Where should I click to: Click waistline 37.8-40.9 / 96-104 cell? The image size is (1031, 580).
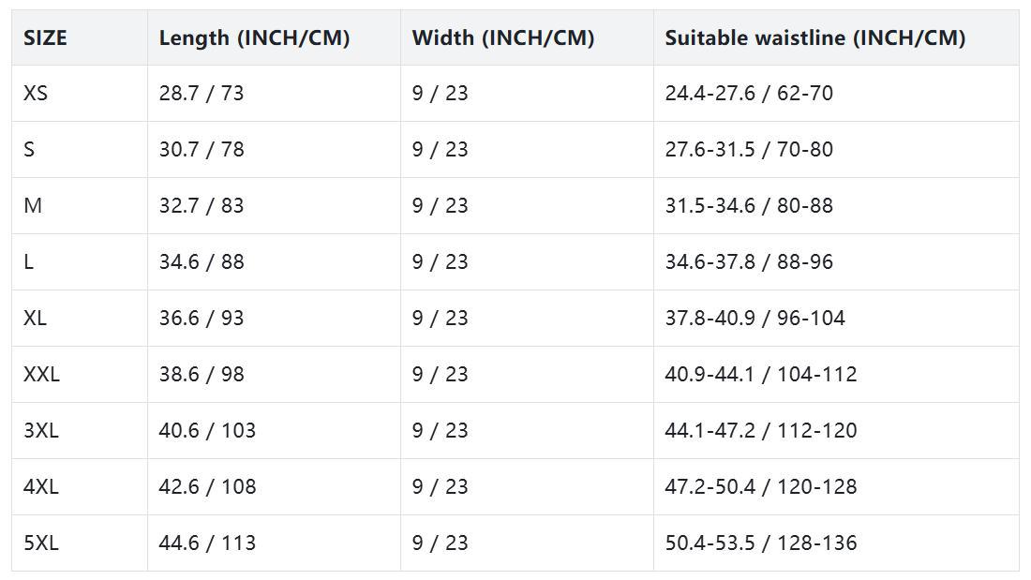click(755, 319)
